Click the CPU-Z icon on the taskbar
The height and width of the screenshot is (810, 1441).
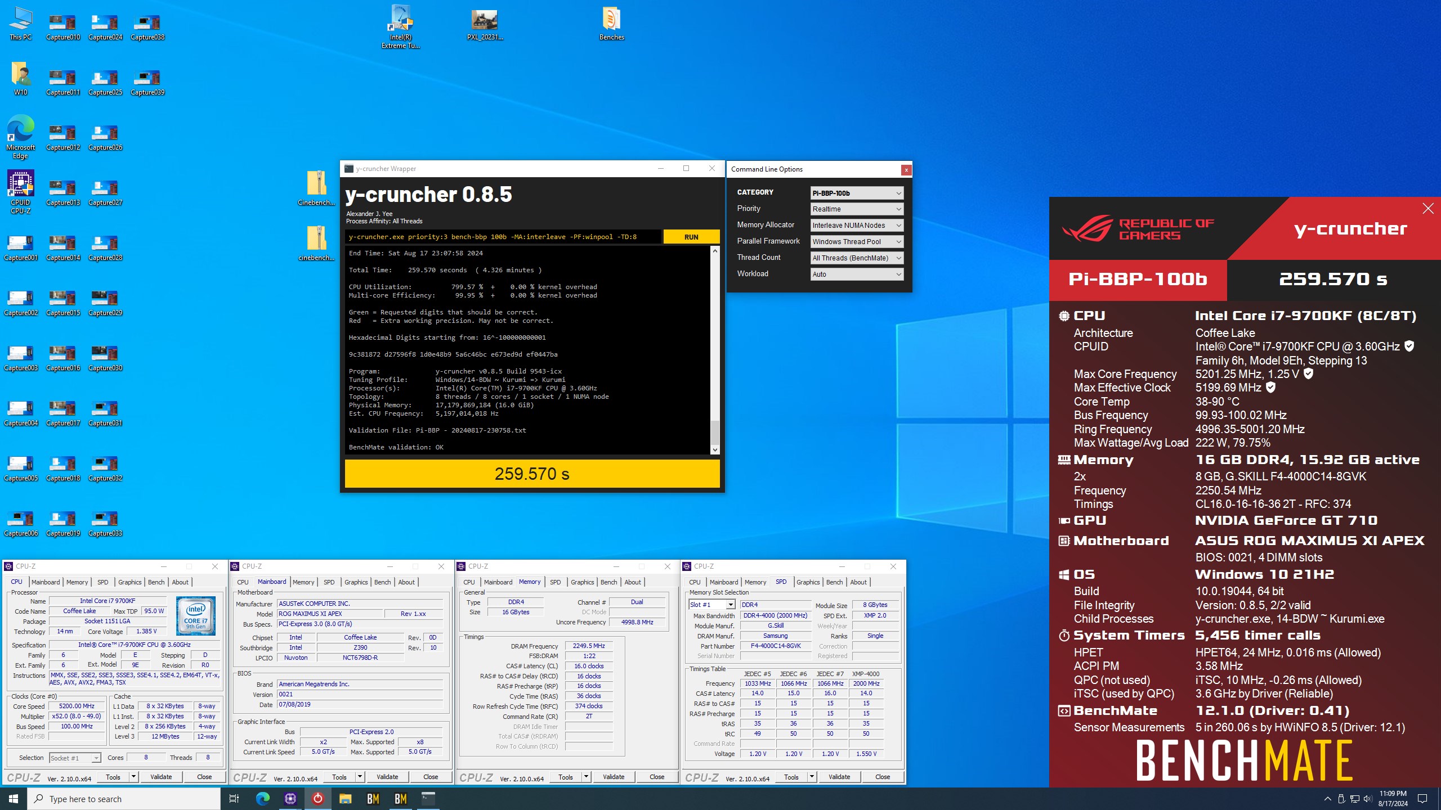tap(290, 799)
